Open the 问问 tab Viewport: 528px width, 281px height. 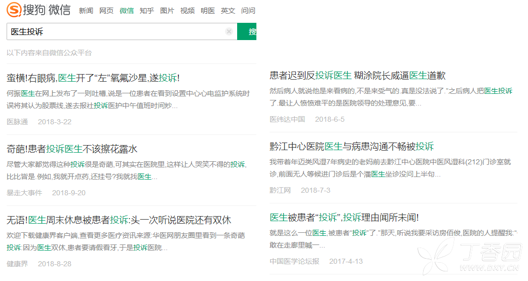click(248, 11)
